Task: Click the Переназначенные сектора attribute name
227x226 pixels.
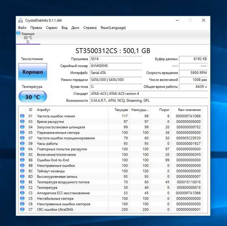Action: 58,133
